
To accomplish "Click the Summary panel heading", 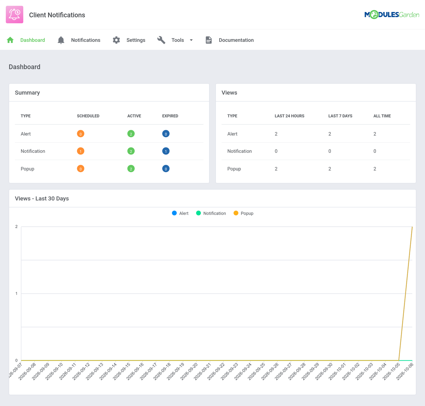I will coord(27,92).
